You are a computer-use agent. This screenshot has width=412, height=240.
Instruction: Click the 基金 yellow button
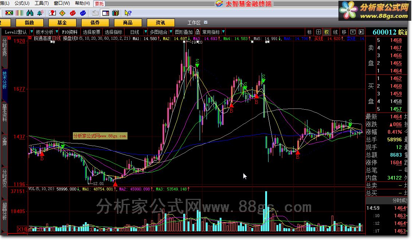pos(62,23)
